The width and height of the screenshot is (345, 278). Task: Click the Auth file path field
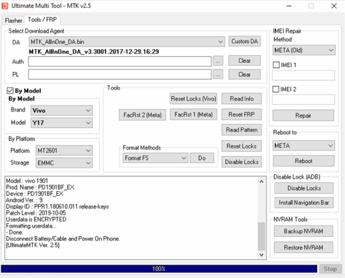coord(120,61)
